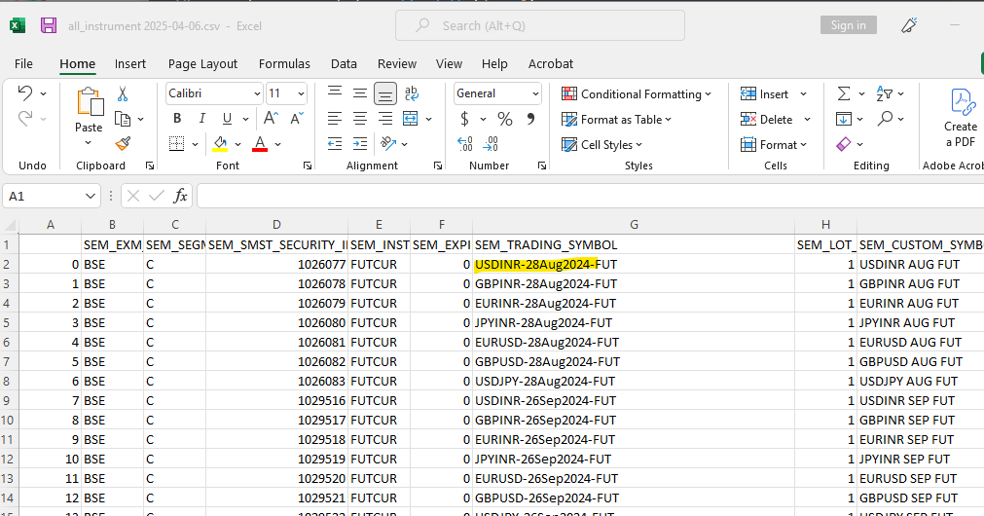
Task: Click the Save icon in title bar
Action: pyautogui.click(x=49, y=25)
